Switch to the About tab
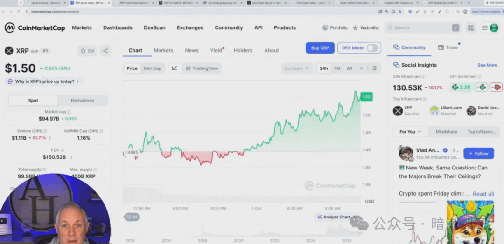 (x=272, y=51)
